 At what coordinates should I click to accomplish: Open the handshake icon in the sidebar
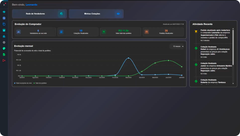[x=4, y=12]
